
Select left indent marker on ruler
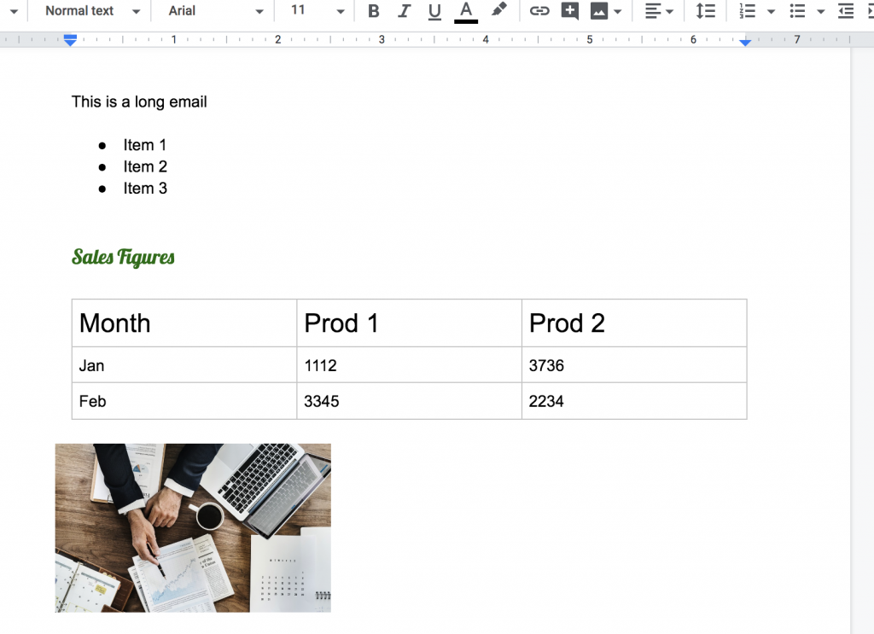70,40
